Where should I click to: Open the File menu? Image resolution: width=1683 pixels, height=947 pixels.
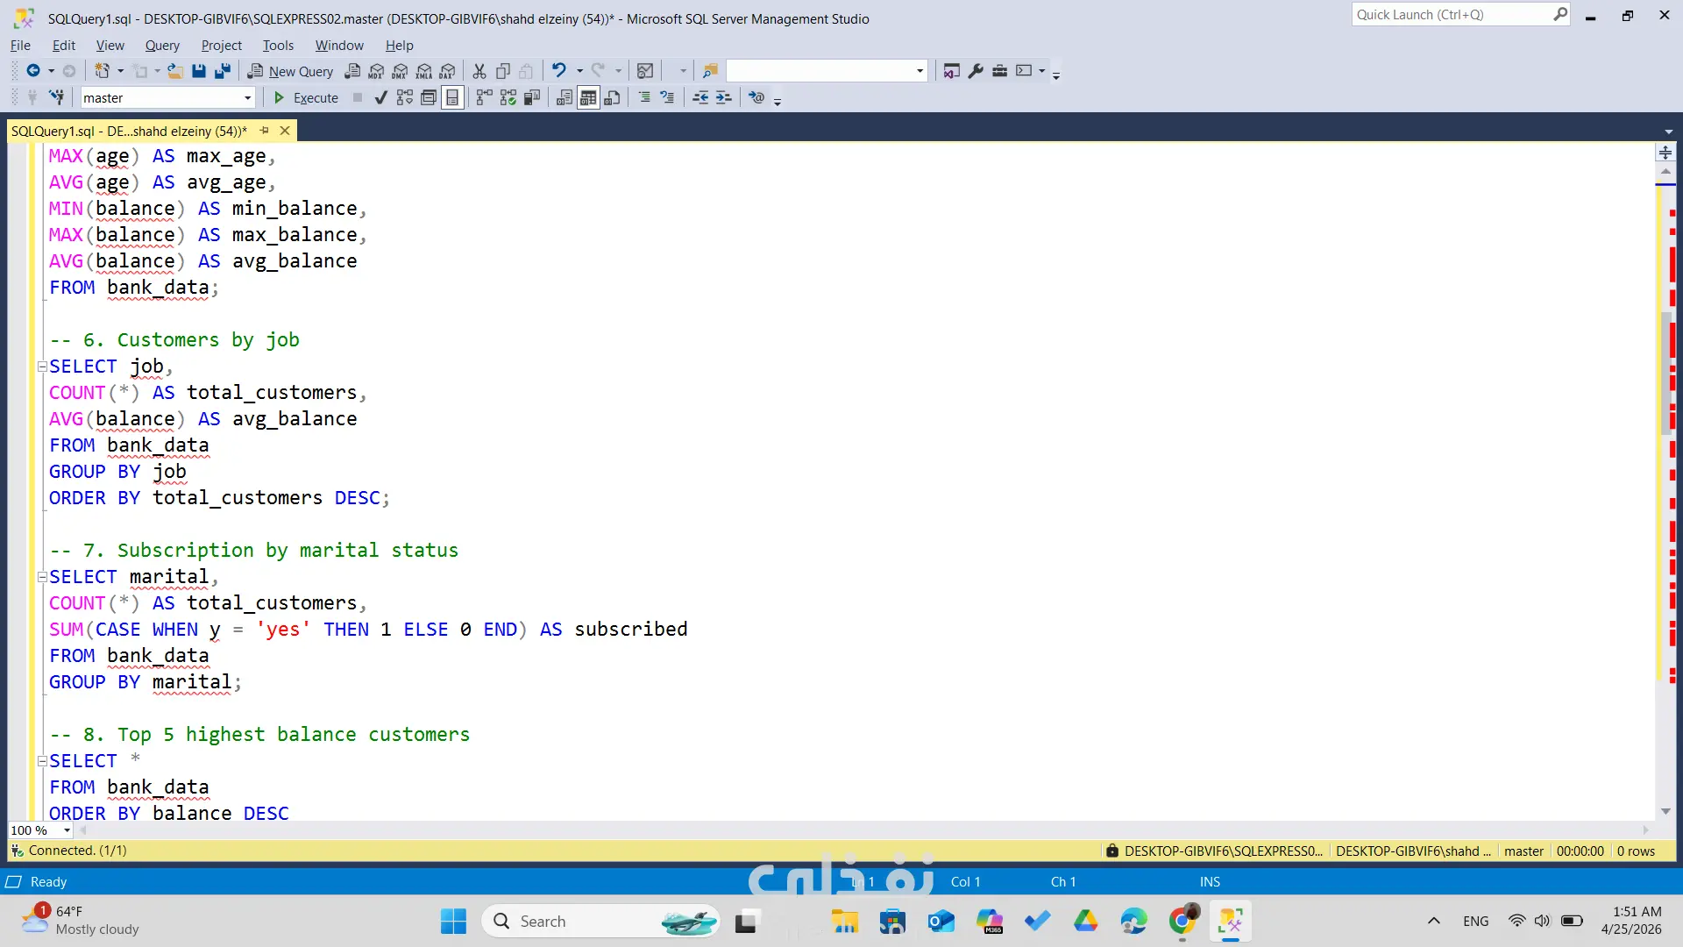(20, 45)
